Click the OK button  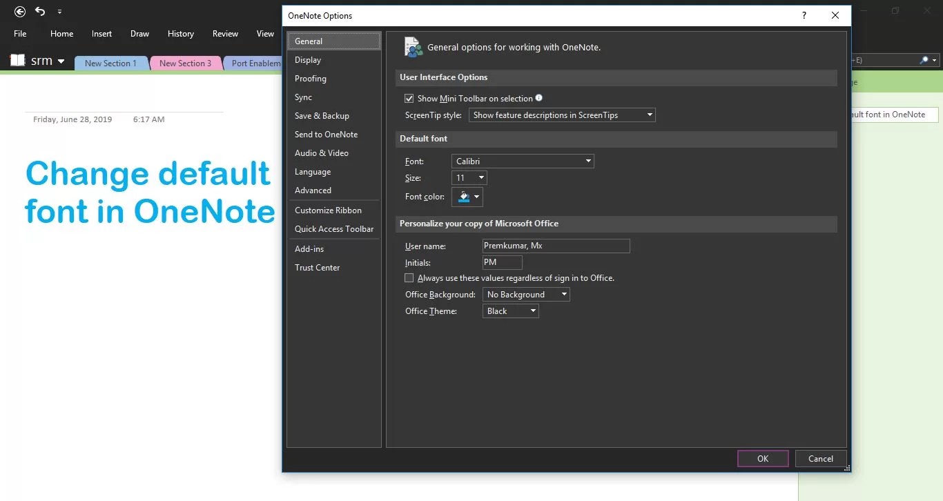(x=763, y=459)
